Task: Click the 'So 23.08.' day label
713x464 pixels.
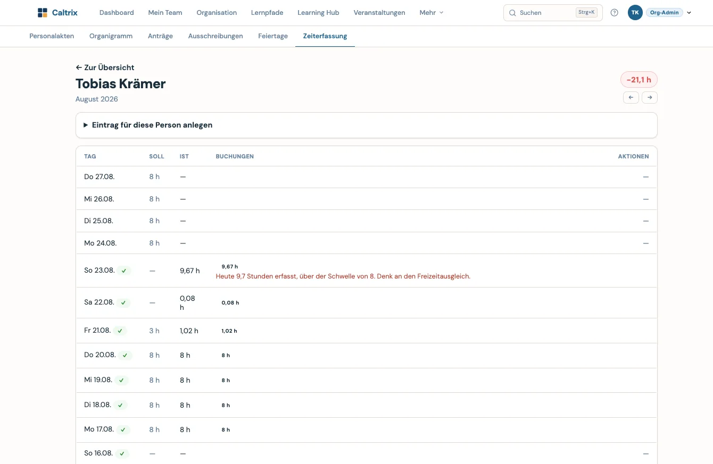Action: 100,271
